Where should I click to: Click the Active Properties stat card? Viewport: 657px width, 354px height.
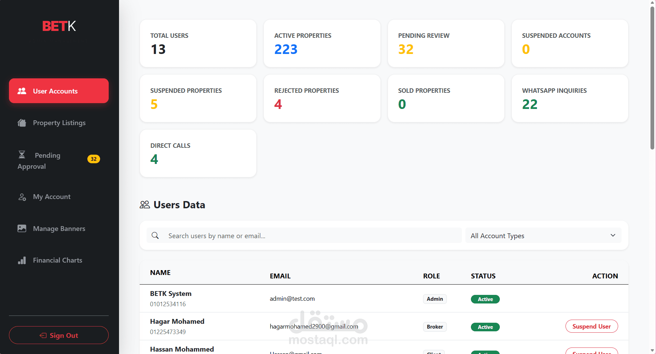322,43
